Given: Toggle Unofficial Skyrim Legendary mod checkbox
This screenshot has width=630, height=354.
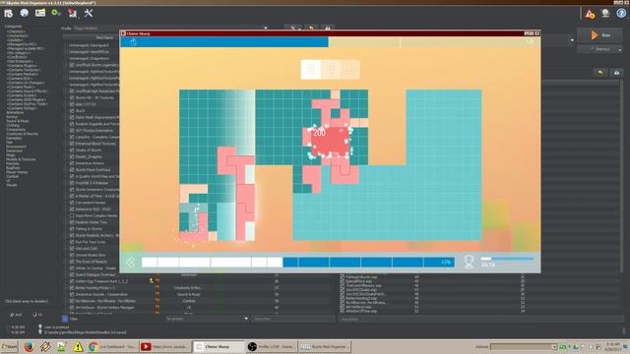Looking at the screenshot, I should pos(72,65).
